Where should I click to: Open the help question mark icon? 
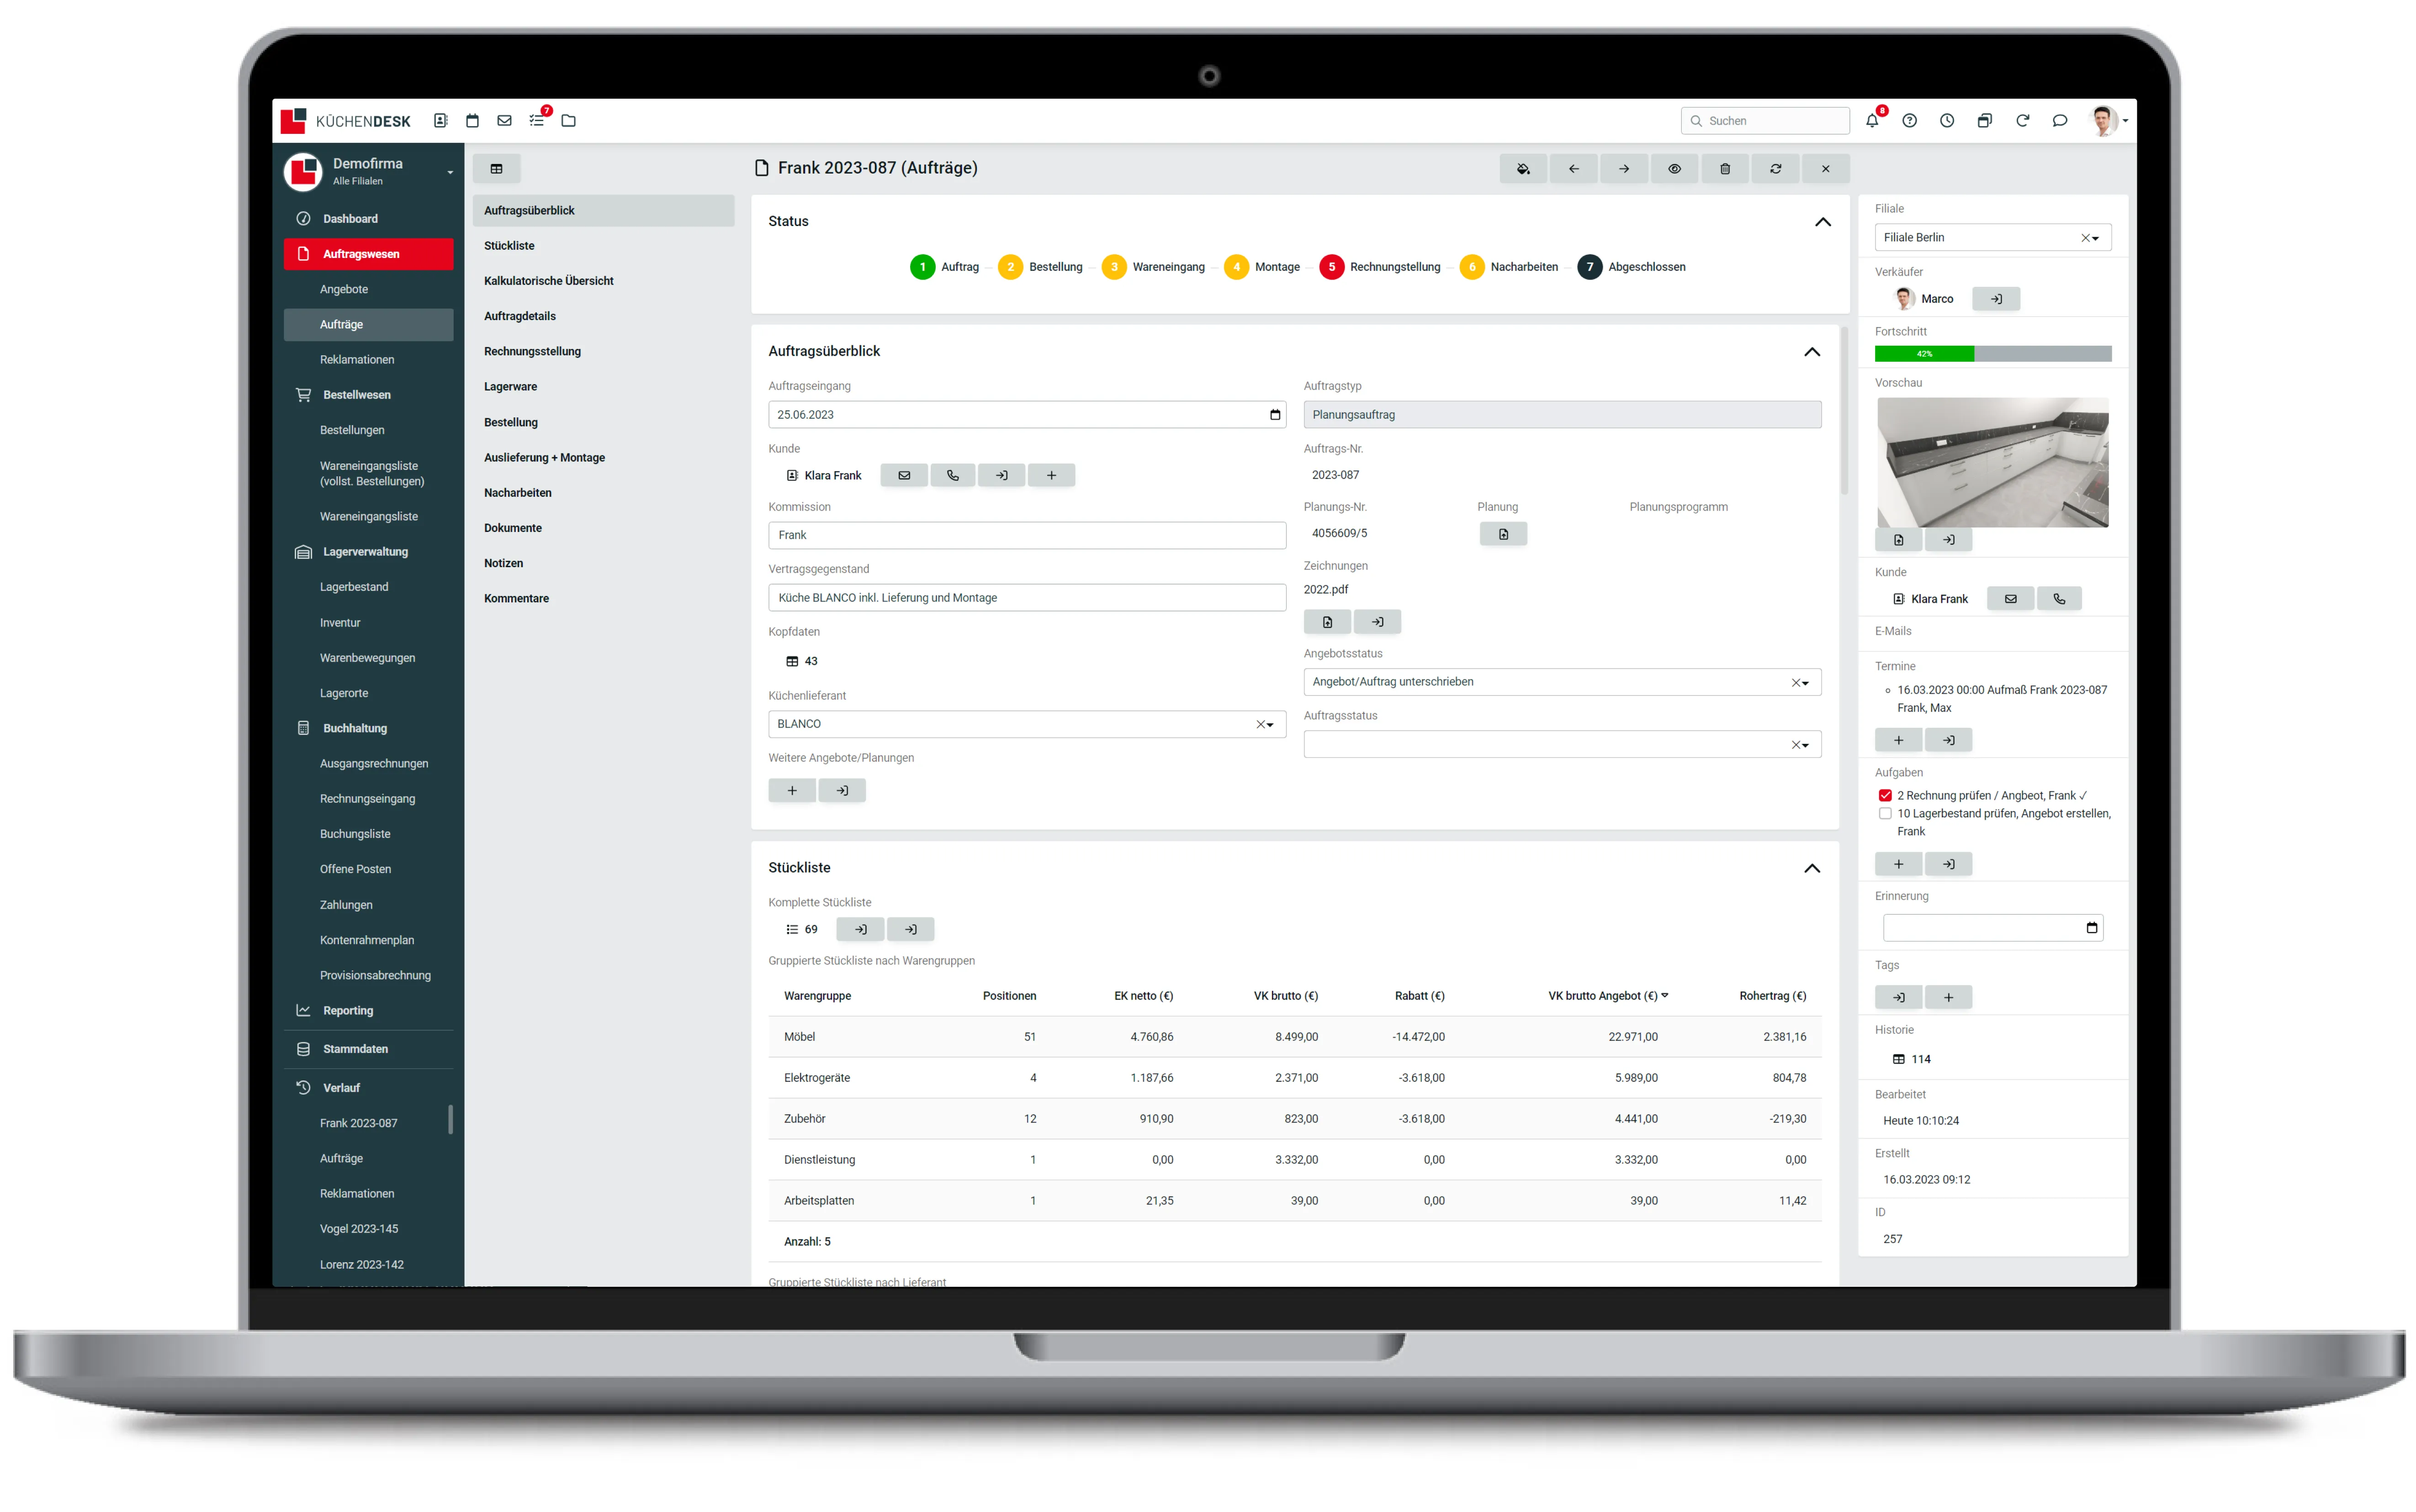coord(1910,121)
